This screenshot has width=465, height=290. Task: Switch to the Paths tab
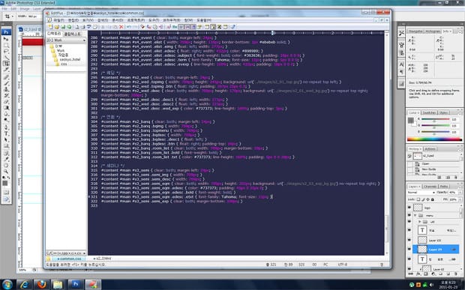point(444,187)
